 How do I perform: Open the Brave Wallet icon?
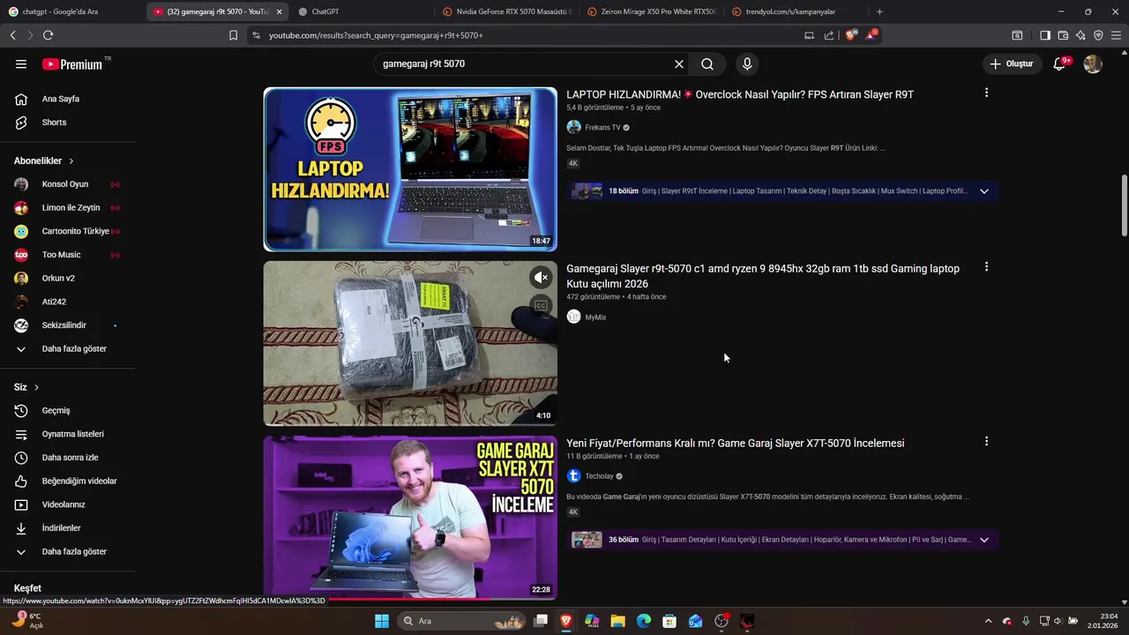[x=1063, y=35]
